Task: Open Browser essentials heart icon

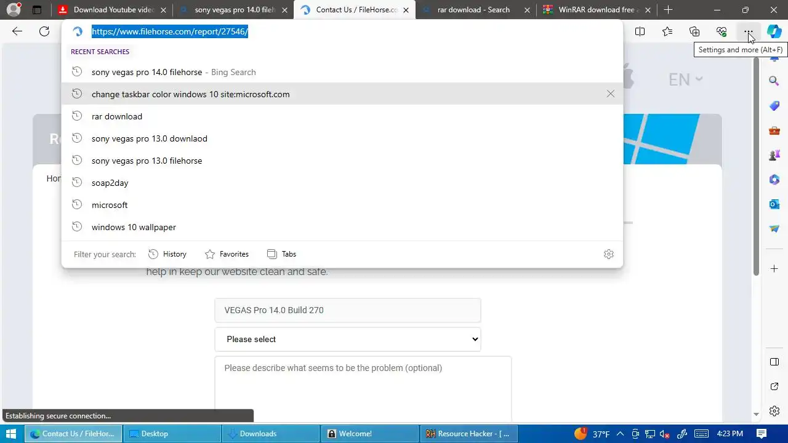Action: (722, 31)
